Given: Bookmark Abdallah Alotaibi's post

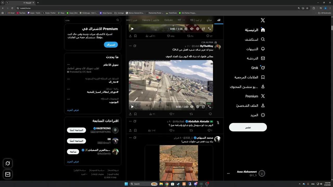Looking at the screenshot, I should 135,130.
